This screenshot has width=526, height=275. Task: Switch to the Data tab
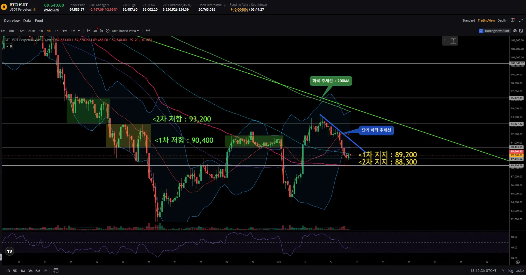(x=27, y=21)
